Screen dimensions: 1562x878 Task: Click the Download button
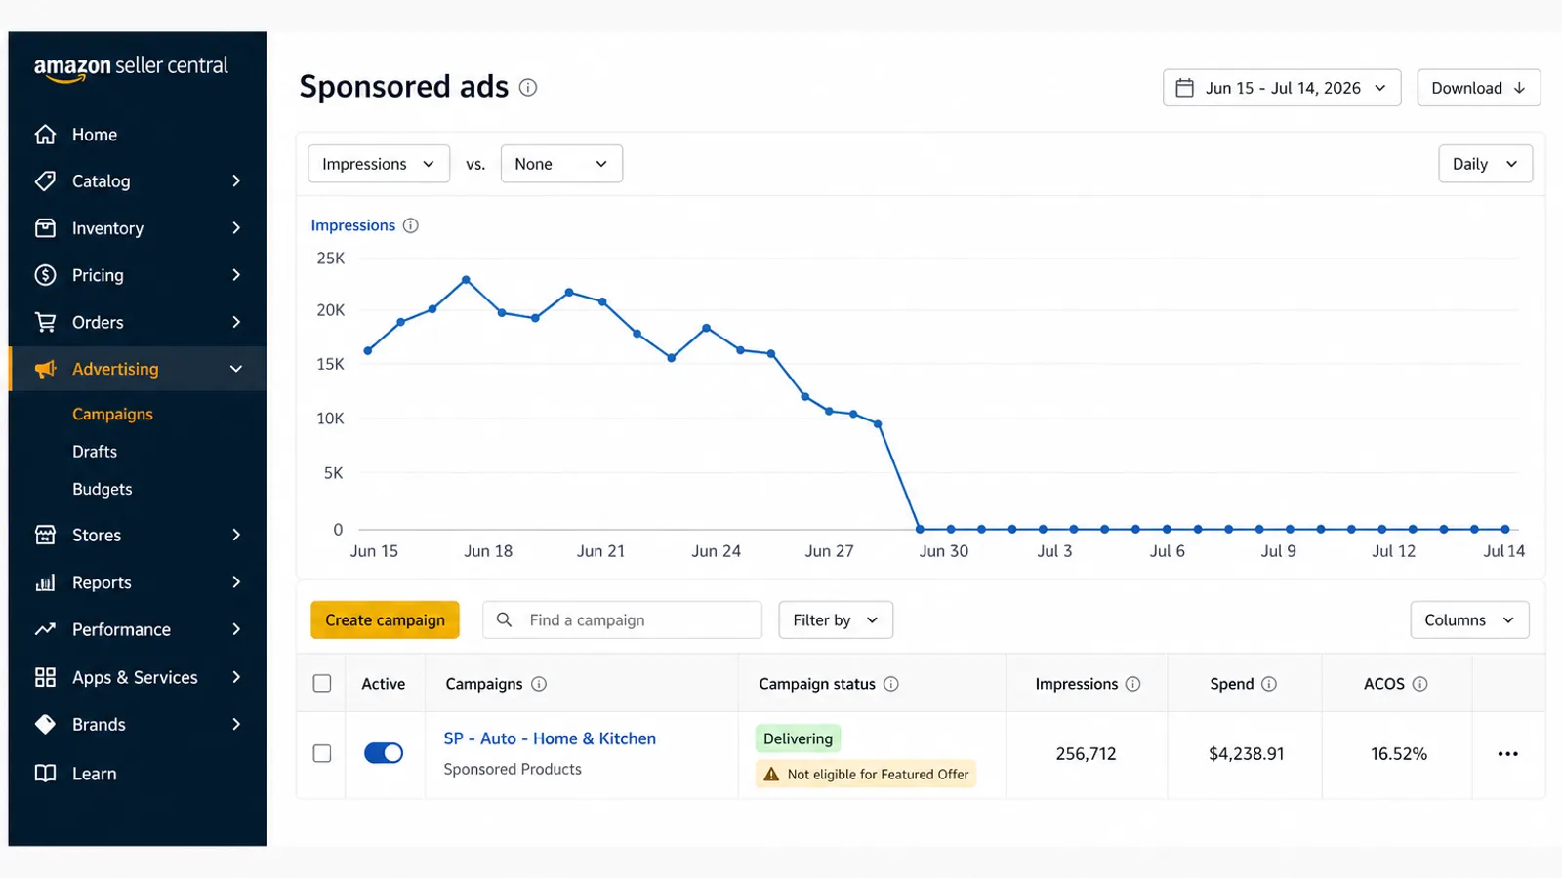[x=1478, y=88]
